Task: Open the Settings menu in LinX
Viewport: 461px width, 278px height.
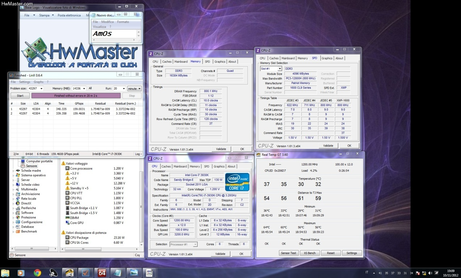Action: coord(25,82)
